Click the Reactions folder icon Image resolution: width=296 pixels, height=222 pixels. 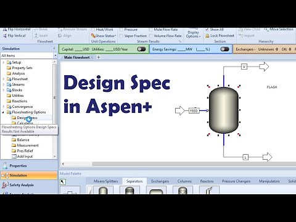pos(9,101)
